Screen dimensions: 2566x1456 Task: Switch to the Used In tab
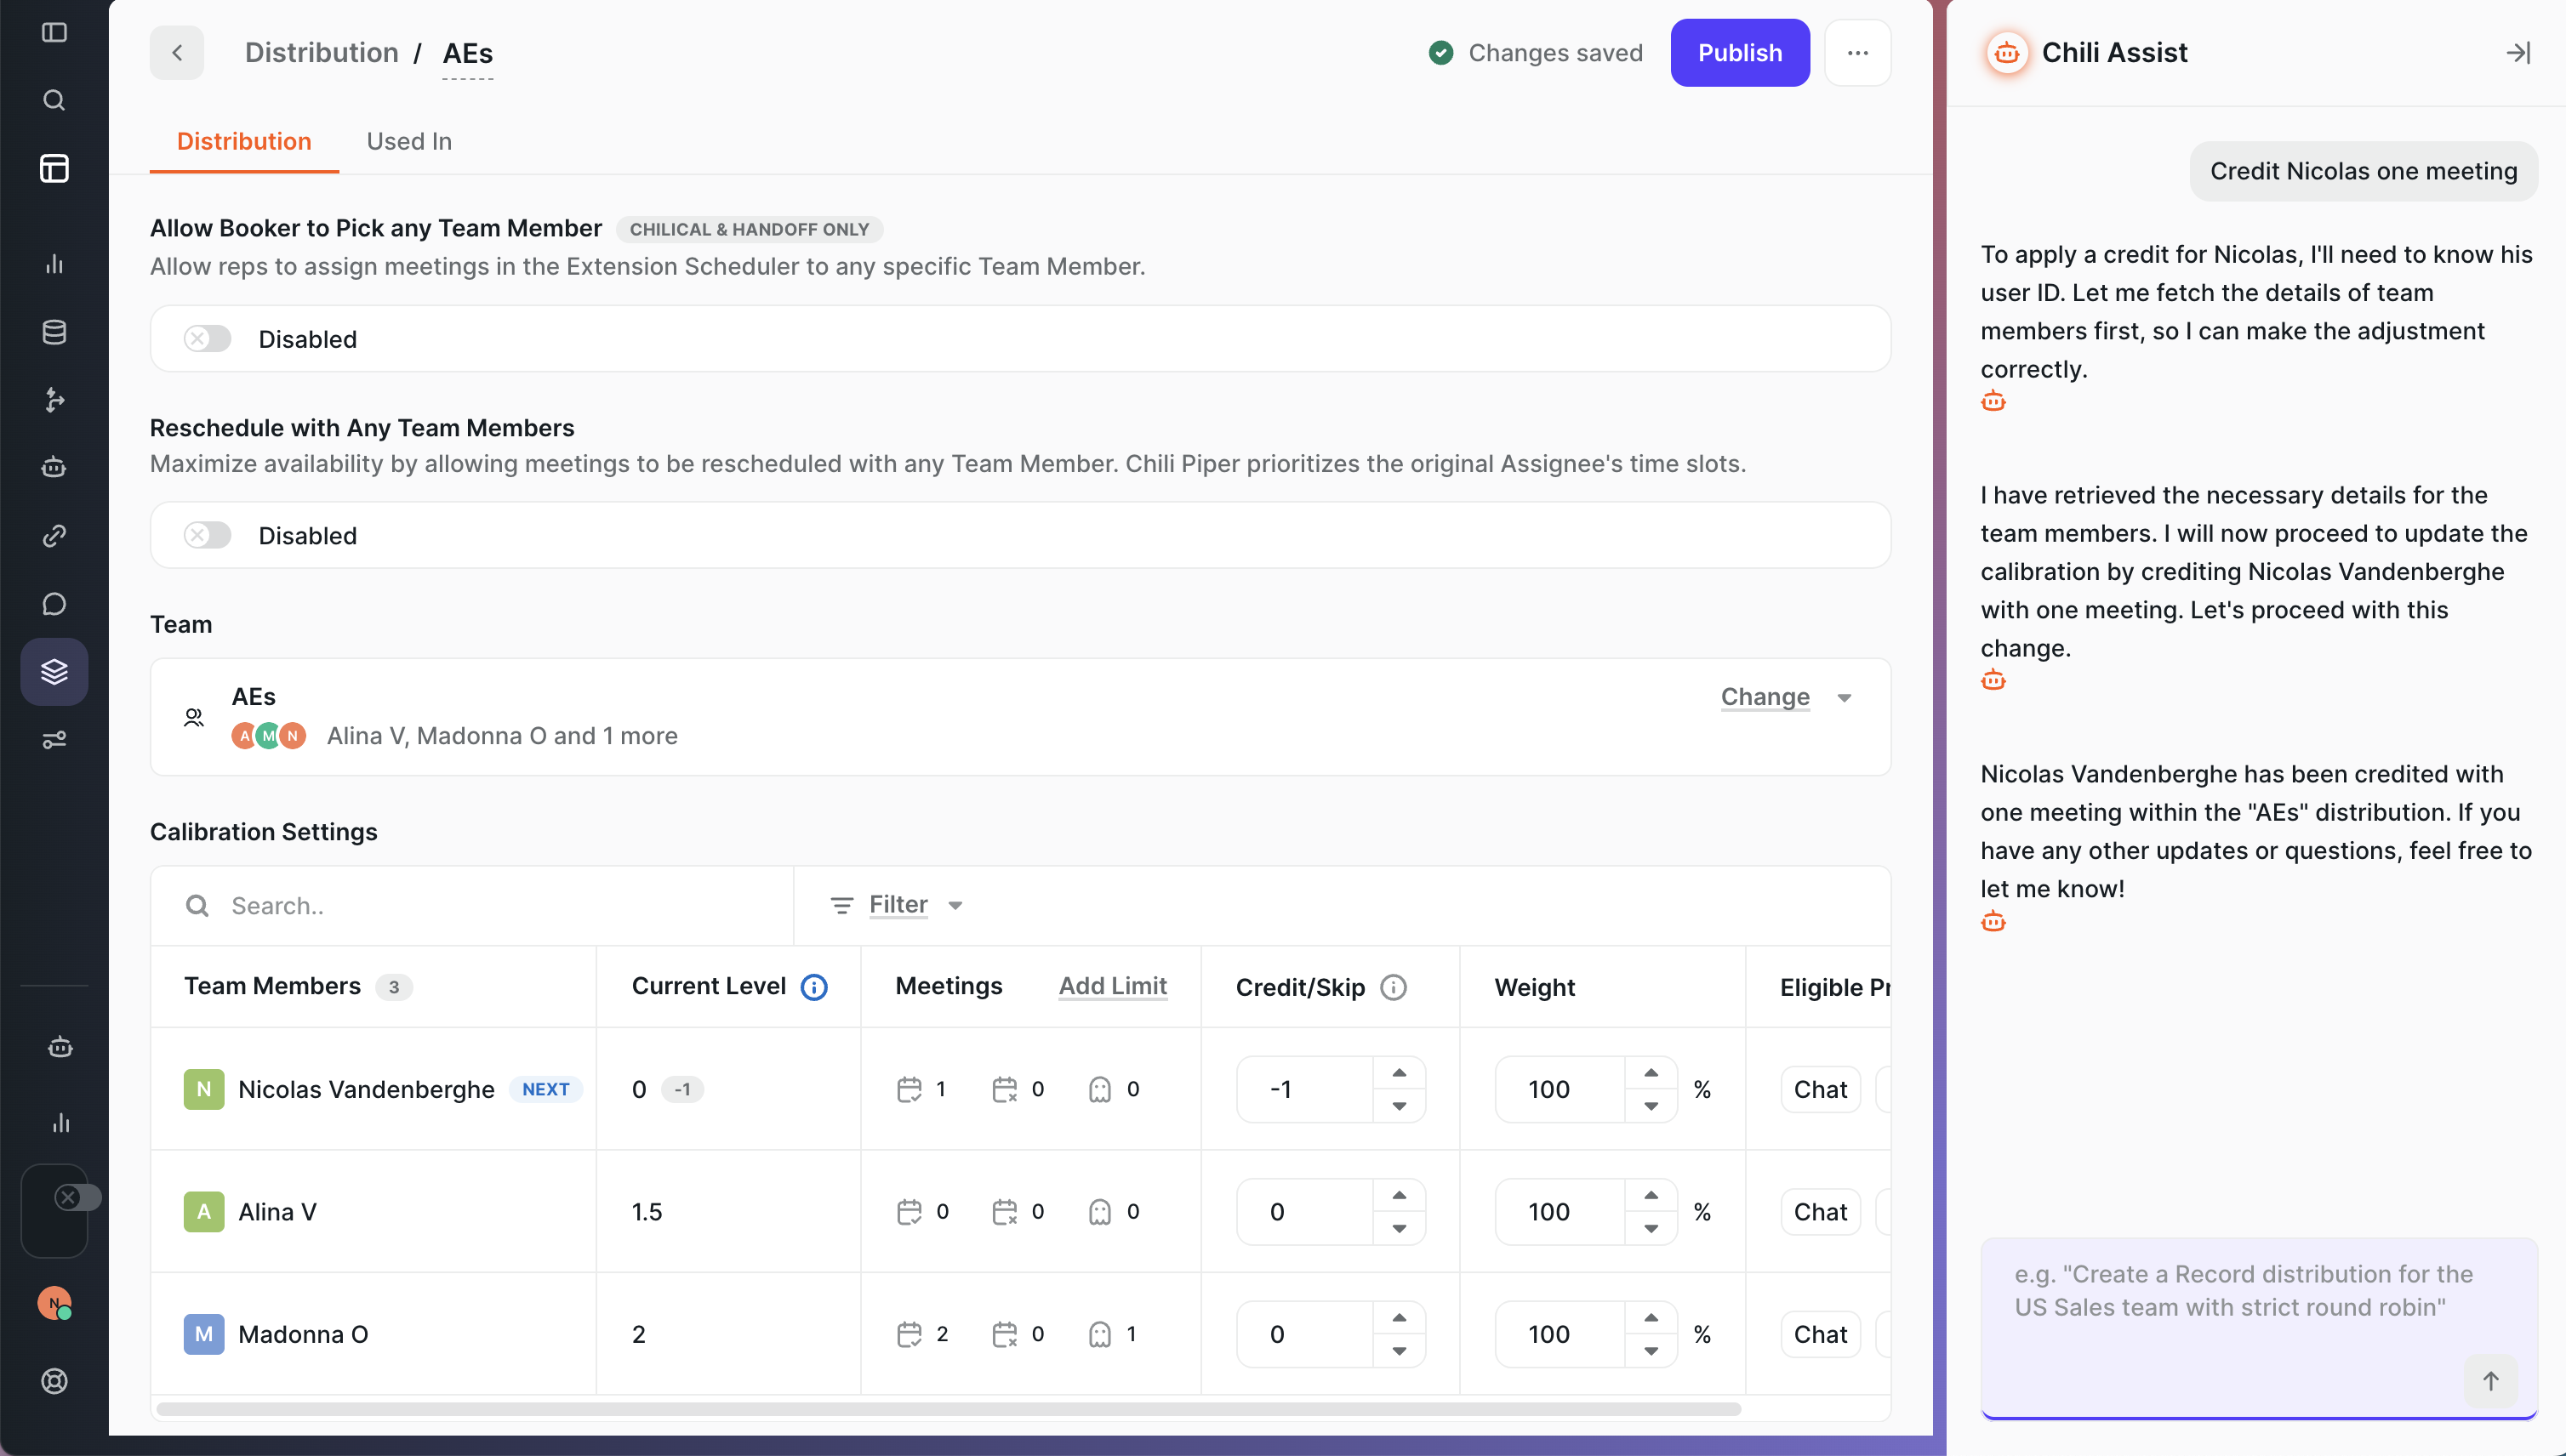[408, 141]
